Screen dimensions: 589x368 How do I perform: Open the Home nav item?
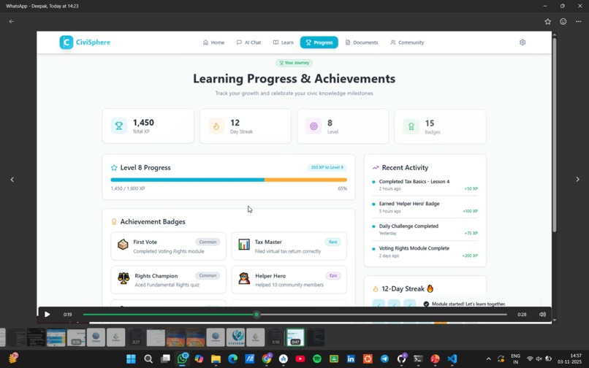coord(213,42)
